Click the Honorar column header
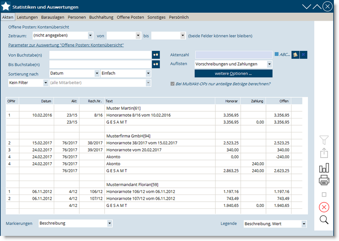339x241 pixels. [x=228, y=101]
